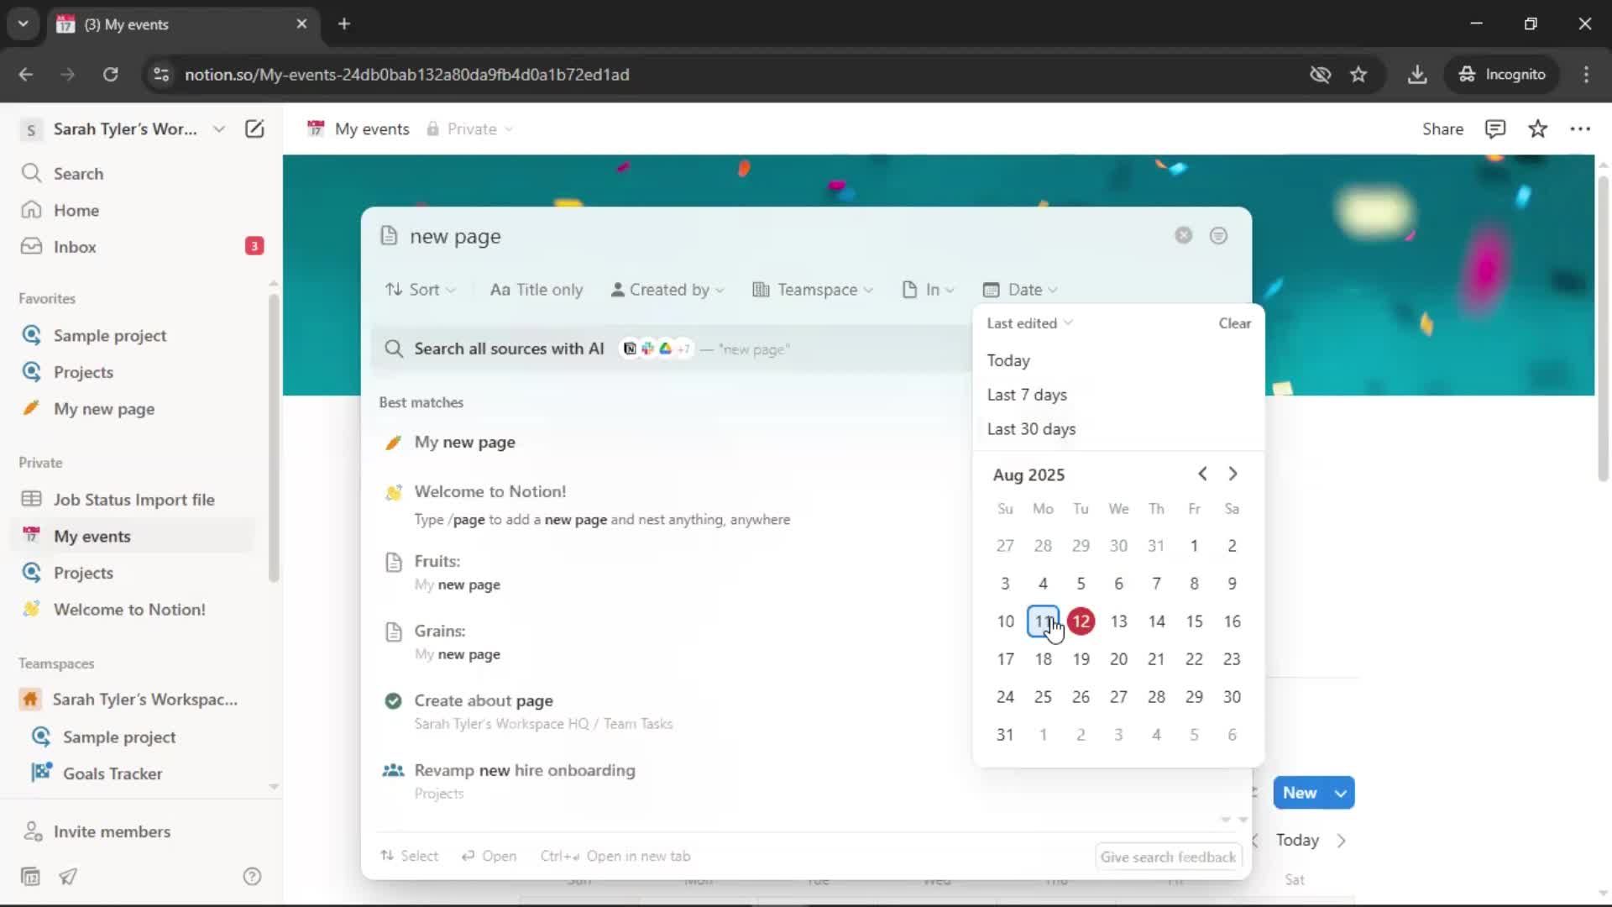This screenshot has height=907, width=1612.
Task: Click the Share button
Action: click(1442, 128)
